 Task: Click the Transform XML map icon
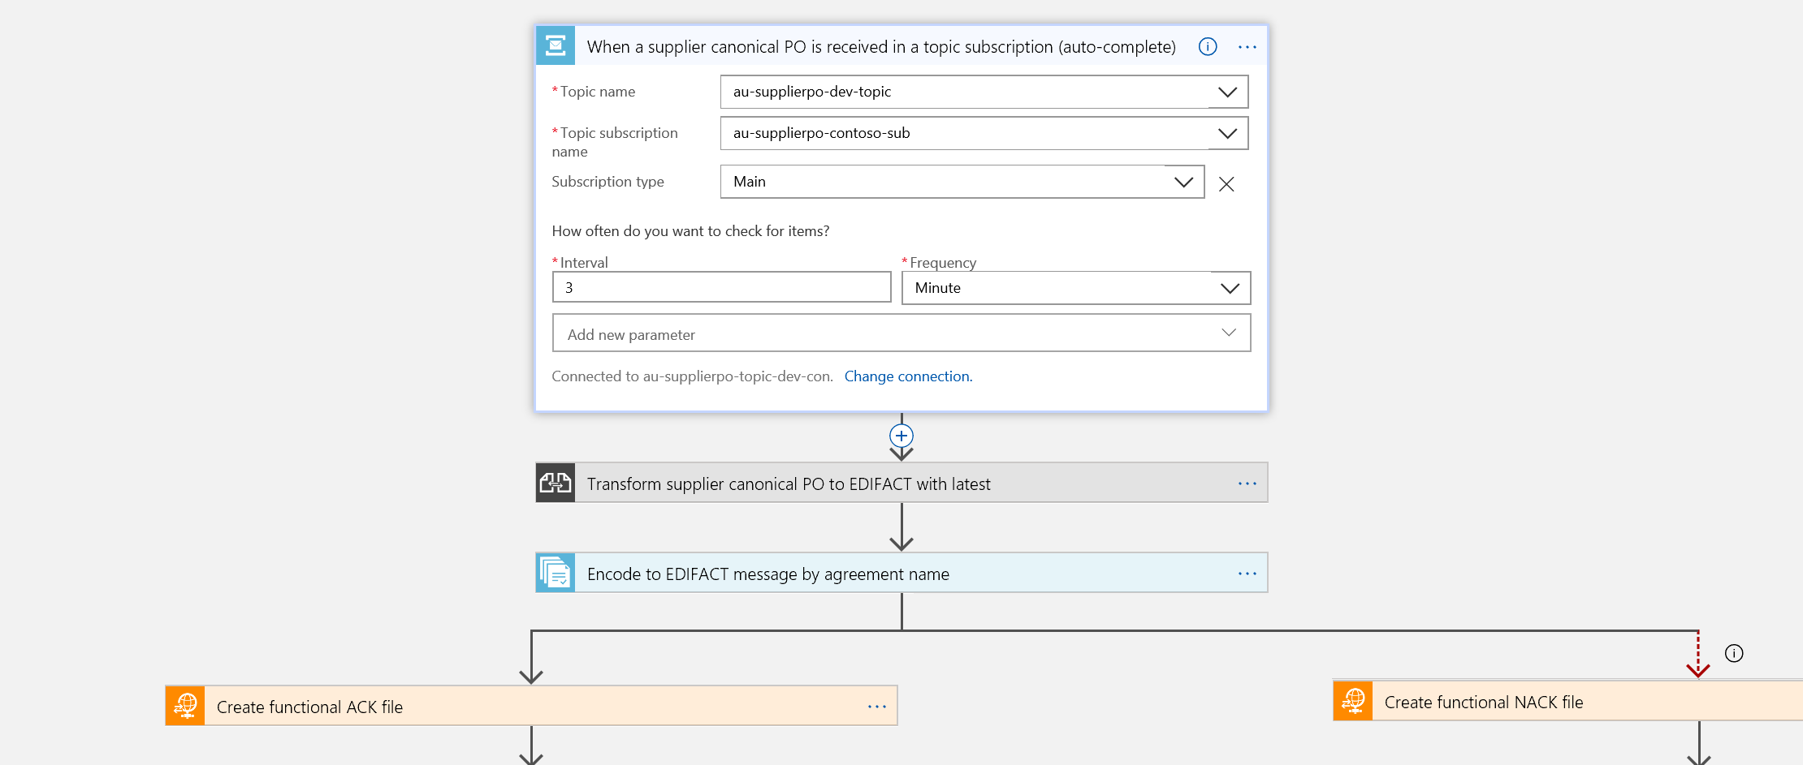click(x=556, y=483)
